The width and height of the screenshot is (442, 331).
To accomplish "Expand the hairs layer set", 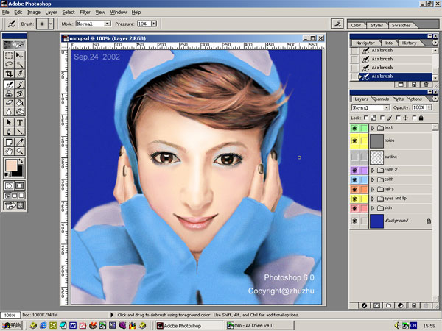I will coord(373,189).
